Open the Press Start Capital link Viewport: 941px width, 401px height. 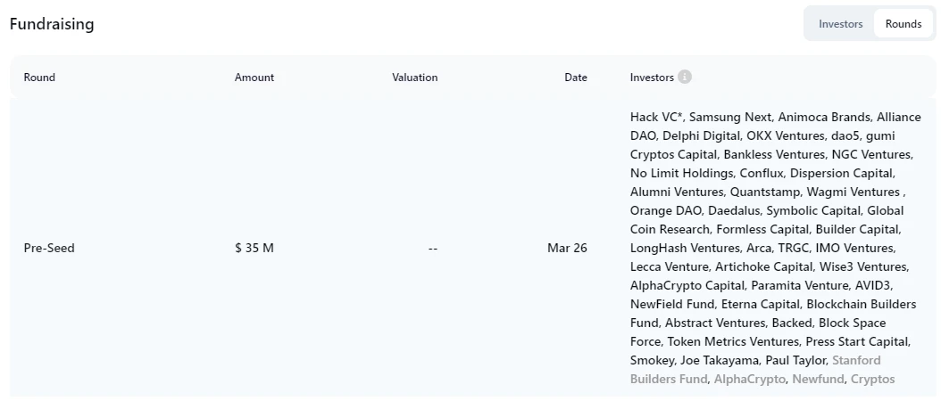[857, 341]
